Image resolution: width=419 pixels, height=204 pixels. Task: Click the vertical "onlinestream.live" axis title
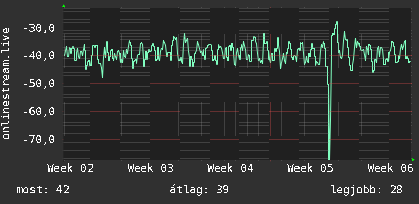click(x=6, y=83)
